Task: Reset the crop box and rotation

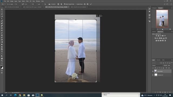Action: click(x=85, y=4)
